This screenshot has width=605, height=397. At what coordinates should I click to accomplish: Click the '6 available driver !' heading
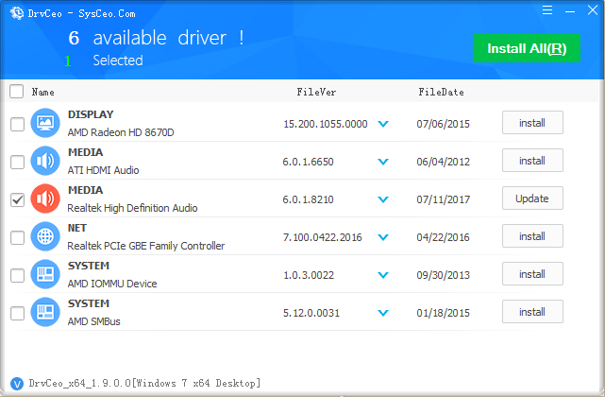click(x=156, y=38)
